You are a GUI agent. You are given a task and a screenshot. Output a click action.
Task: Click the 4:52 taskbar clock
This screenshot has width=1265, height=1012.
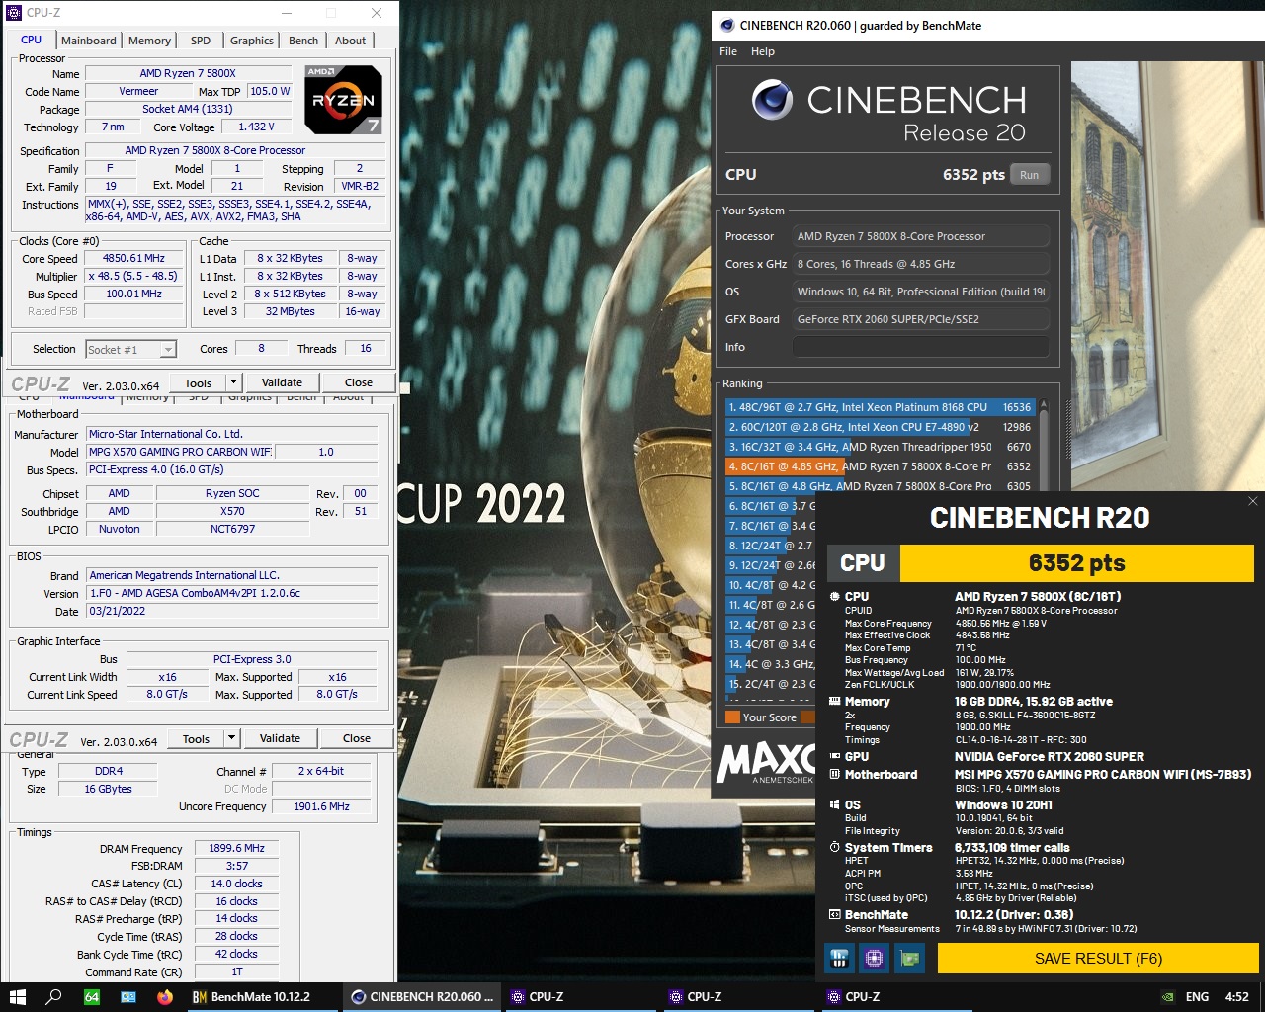pos(1236,997)
